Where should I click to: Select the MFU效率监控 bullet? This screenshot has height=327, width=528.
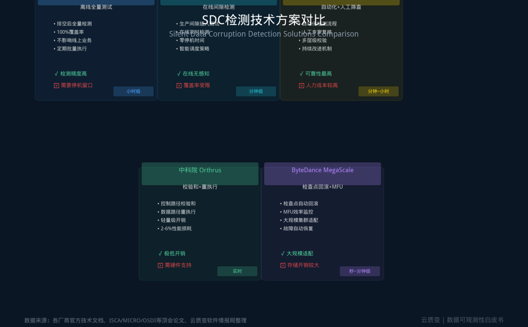(297, 212)
